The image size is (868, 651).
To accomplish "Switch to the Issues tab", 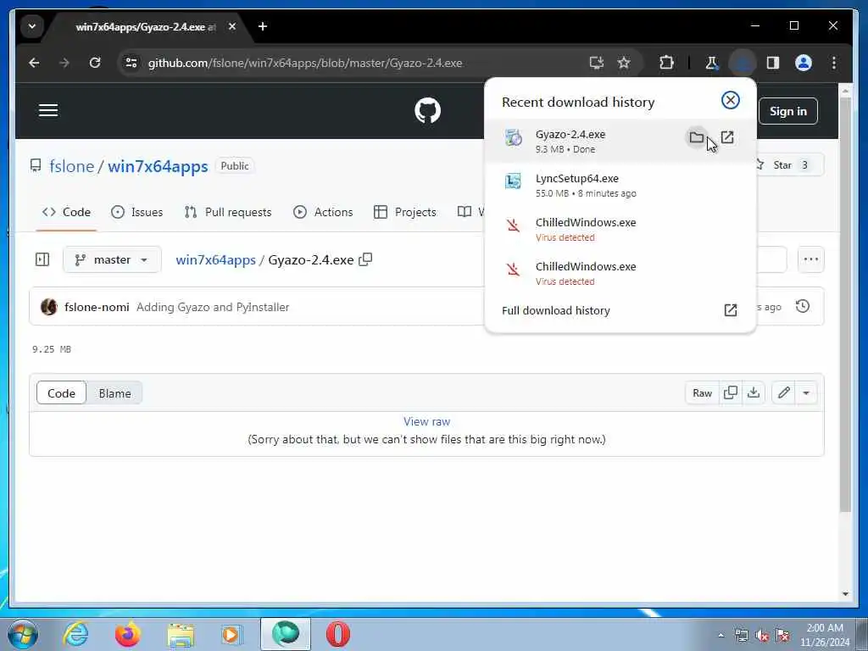I will 136,212.
